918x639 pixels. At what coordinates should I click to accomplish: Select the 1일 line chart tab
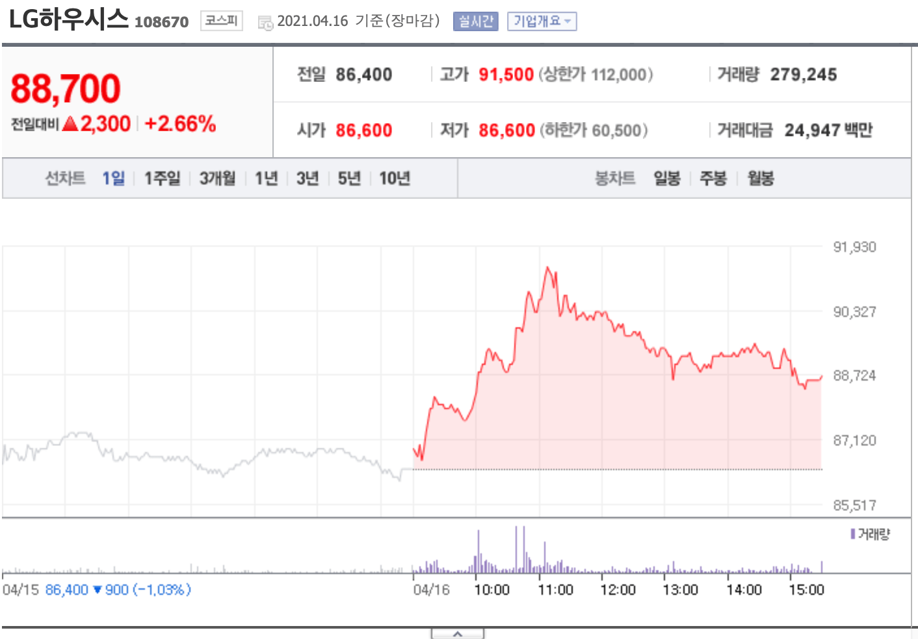pos(113,179)
